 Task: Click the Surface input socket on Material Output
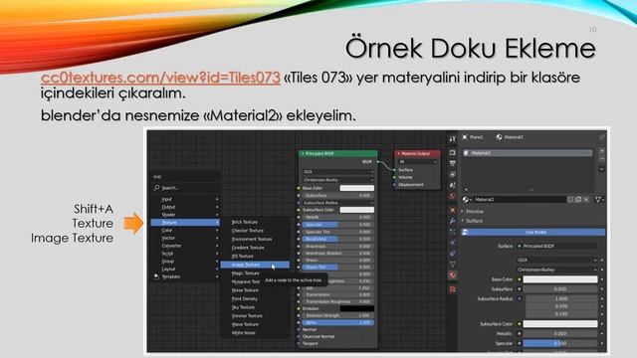394,170
